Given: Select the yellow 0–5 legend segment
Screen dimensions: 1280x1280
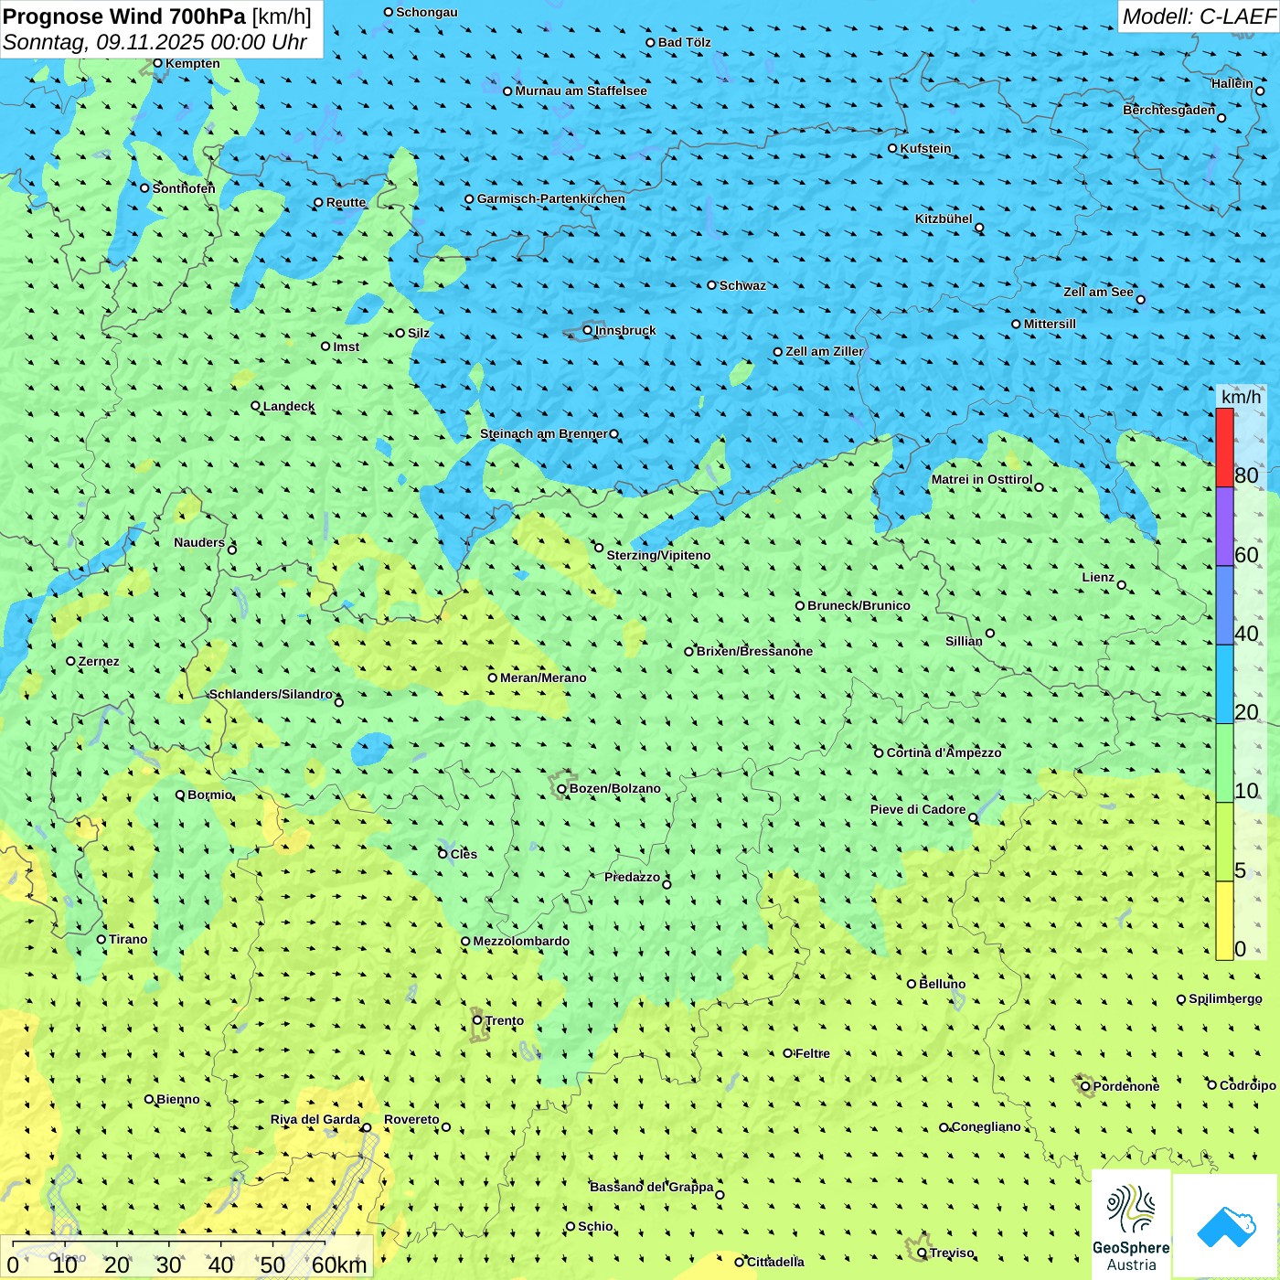Looking at the screenshot, I should click(1224, 921).
